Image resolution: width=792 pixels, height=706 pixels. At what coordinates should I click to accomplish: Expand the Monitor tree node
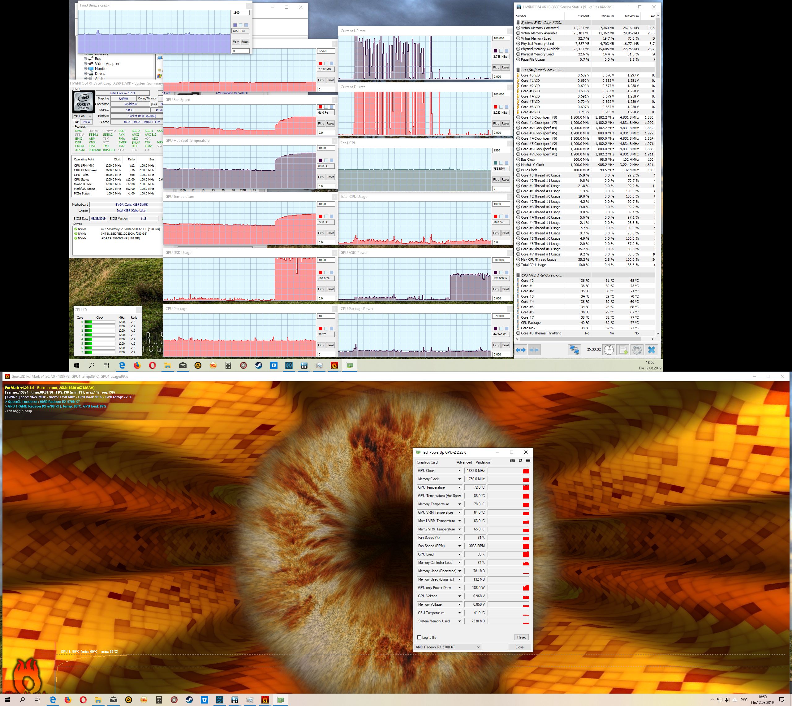[85, 69]
